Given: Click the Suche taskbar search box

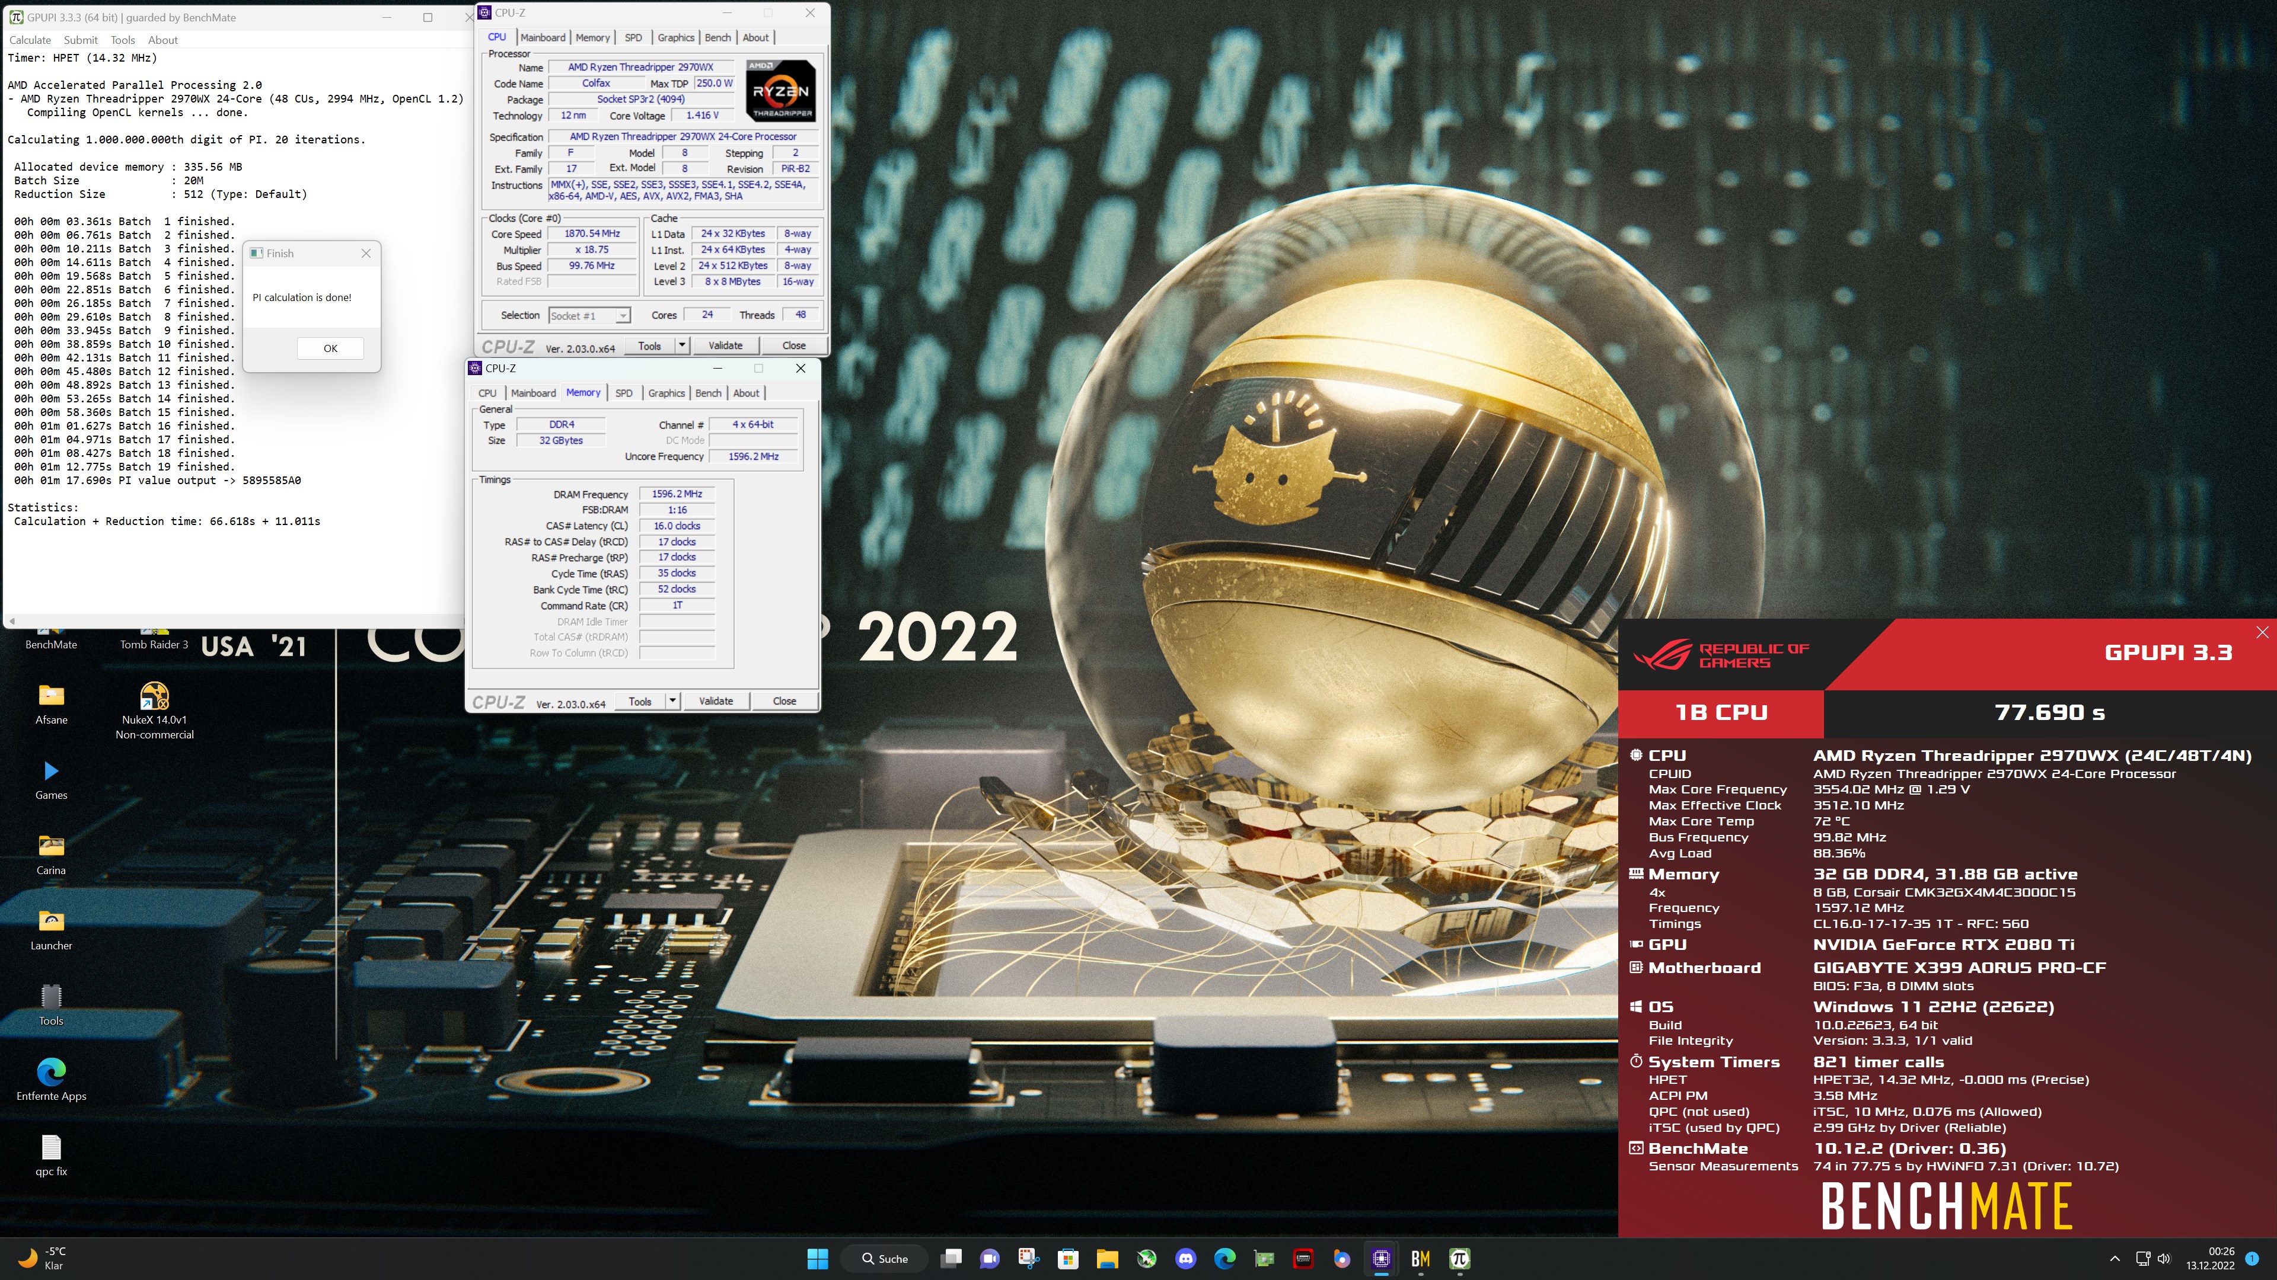Looking at the screenshot, I should point(885,1259).
